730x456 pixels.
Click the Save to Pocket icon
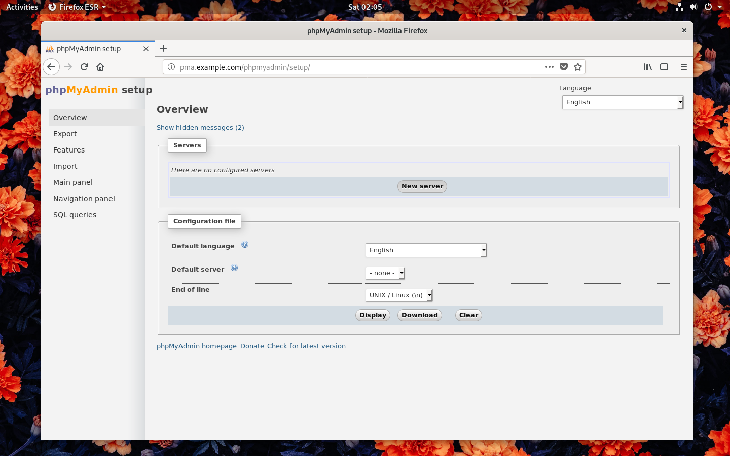pos(564,67)
